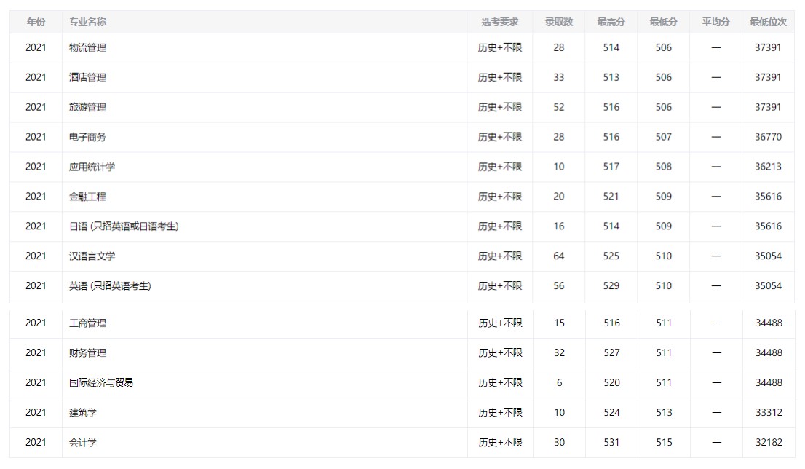
Task: Select the 应用统计学 row name
Action: pyautogui.click(x=92, y=167)
